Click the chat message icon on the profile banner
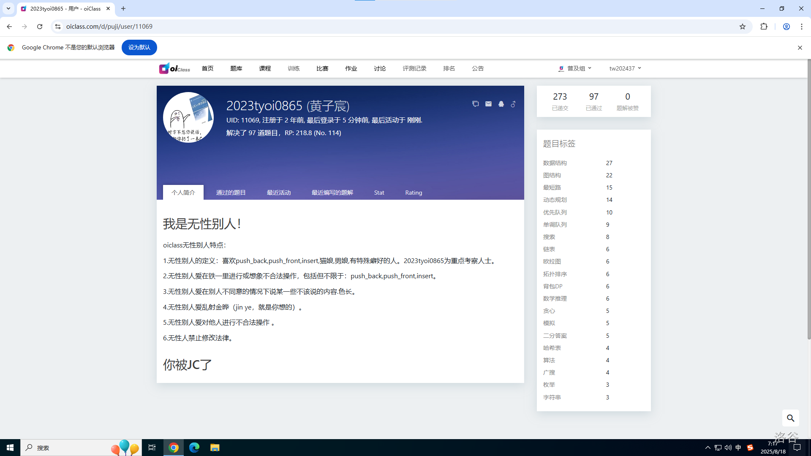This screenshot has width=811, height=456. [476, 104]
